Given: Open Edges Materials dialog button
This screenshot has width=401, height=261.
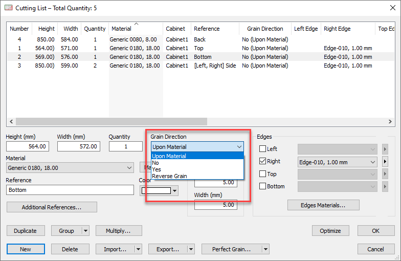Looking at the screenshot, I should click(x=323, y=205).
